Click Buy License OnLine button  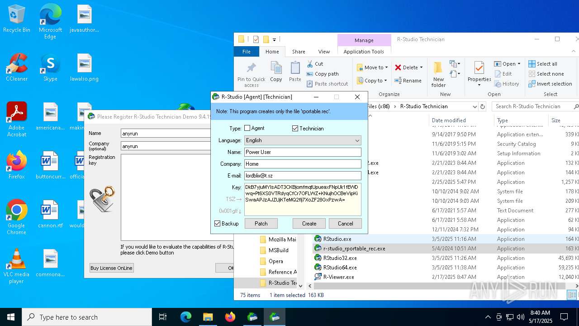[111, 268]
